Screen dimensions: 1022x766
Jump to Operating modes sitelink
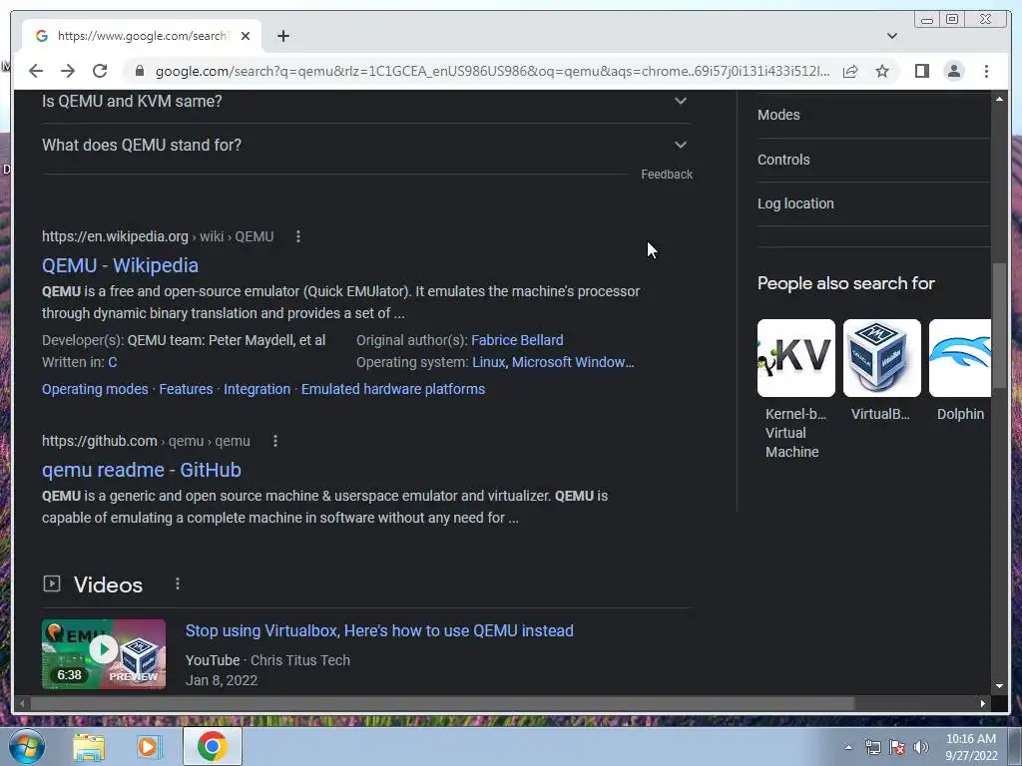coord(95,389)
